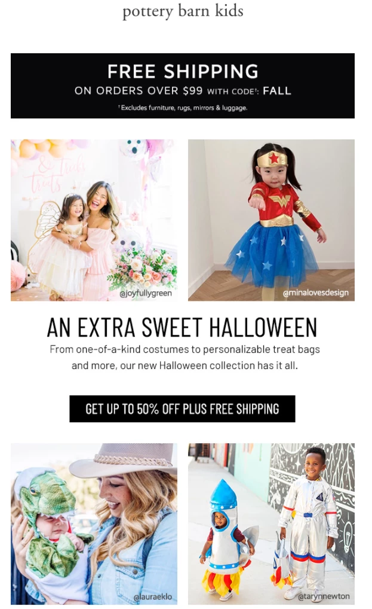The height and width of the screenshot is (609, 372).
Task: Click the @tarynnewton photo credit
Action: [x=324, y=596]
